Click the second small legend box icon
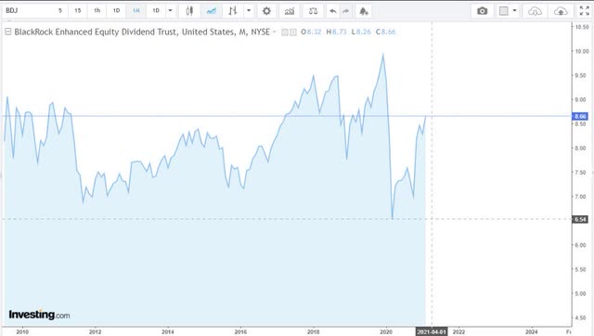The image size is (594, 336). pos(293,32)
